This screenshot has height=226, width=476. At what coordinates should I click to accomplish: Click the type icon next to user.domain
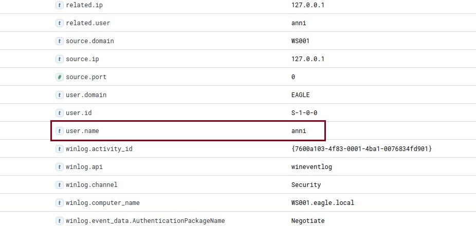coord(60,95)
